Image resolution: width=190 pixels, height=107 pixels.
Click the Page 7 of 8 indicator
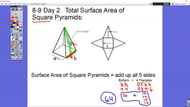pos(178,4)
